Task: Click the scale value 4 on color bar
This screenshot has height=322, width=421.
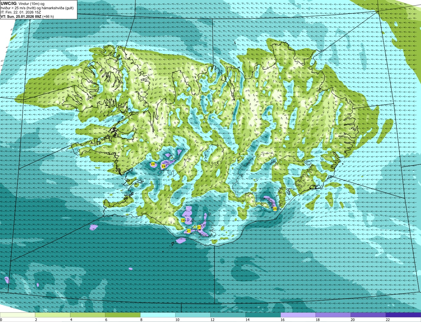Action: 71,320
